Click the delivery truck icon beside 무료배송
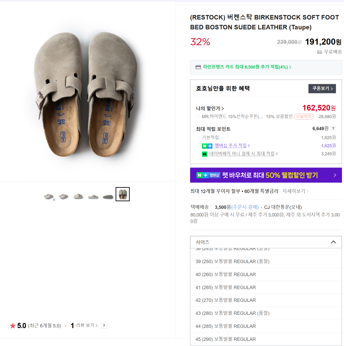Image resolution: width=344 pixels, height=346 pixels. coord(319,52)
